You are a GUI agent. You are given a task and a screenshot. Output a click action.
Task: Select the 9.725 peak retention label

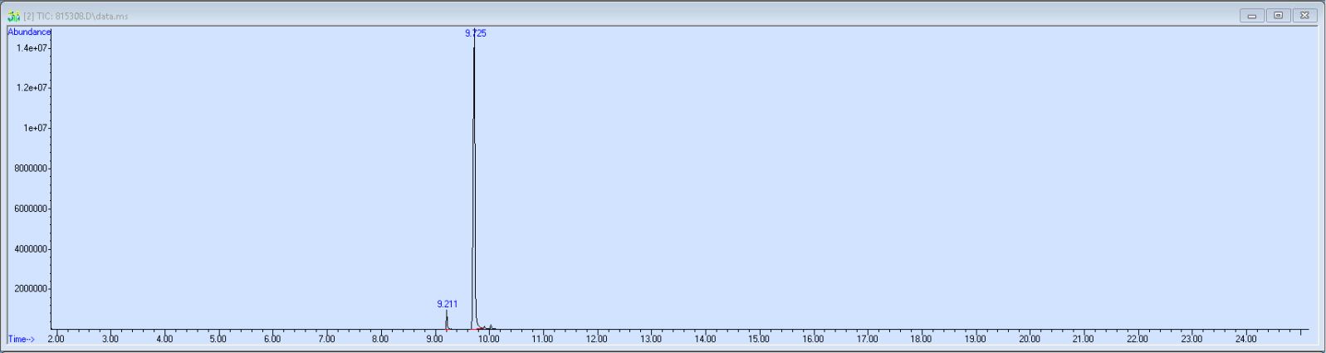tap(476, 33)
